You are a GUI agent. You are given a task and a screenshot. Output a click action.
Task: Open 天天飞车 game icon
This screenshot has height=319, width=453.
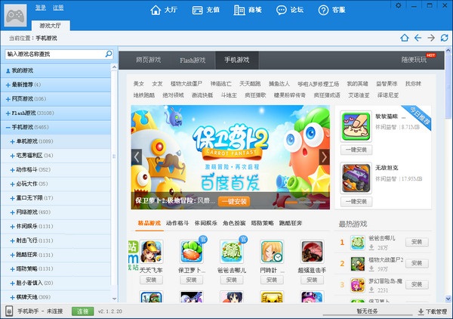151,252
